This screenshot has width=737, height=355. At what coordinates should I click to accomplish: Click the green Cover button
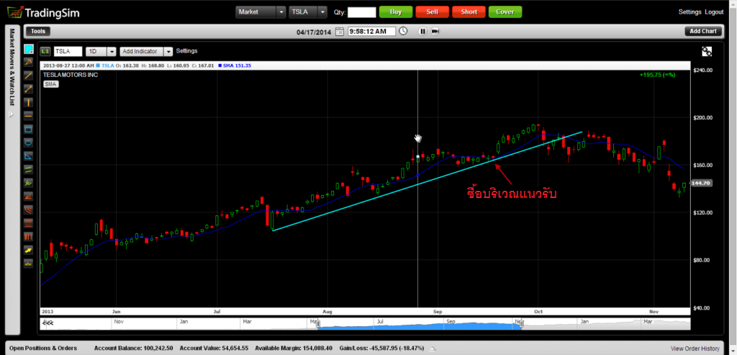(x=505, y=12)
